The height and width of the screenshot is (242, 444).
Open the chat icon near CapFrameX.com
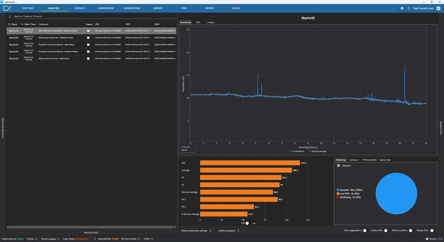point(402,8)
